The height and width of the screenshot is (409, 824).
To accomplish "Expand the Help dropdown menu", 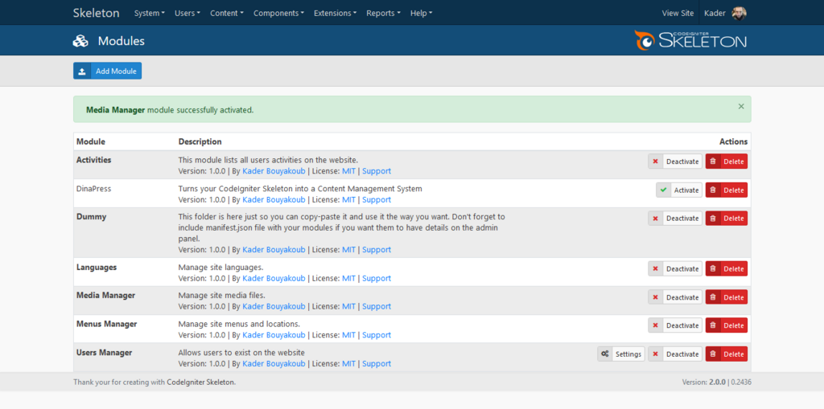I will point(421,13).
